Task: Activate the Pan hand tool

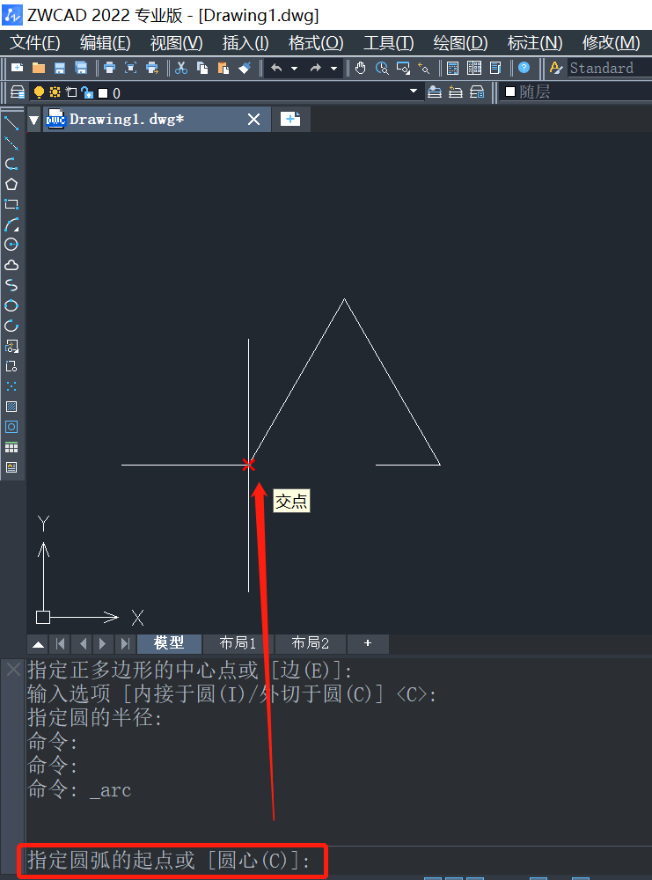Action: [x=360, y=68]
